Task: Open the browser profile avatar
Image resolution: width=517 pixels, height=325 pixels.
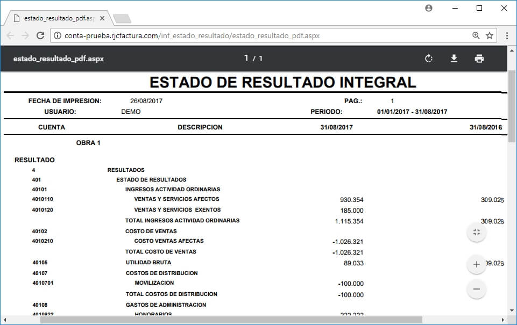Action: [x=429, y=8]
